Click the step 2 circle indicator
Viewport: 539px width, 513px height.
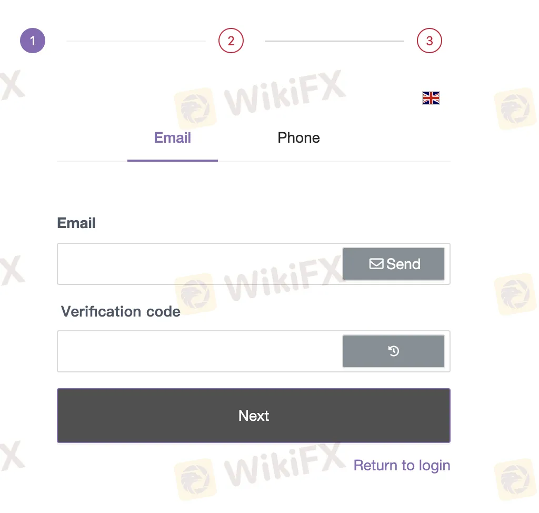(x=231, y=41)
